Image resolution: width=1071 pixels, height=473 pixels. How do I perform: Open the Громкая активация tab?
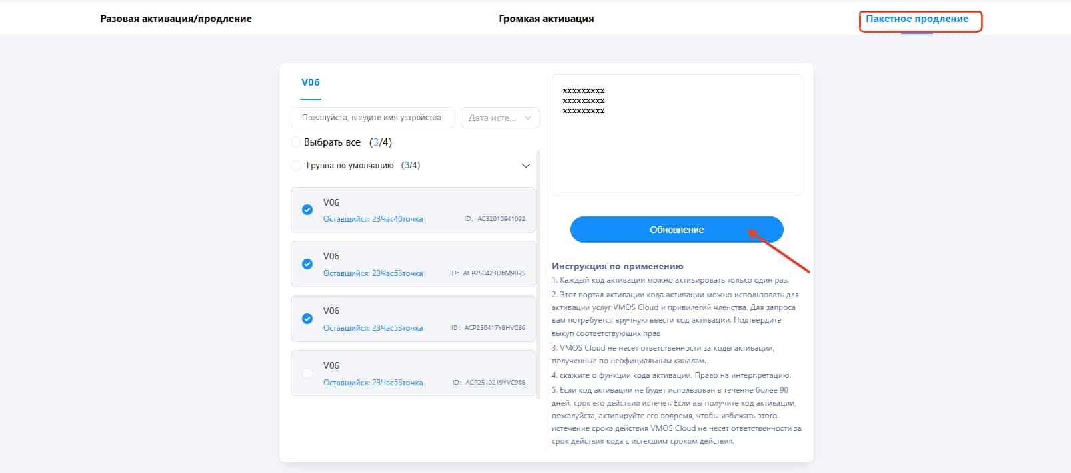[x=546, y=19]
